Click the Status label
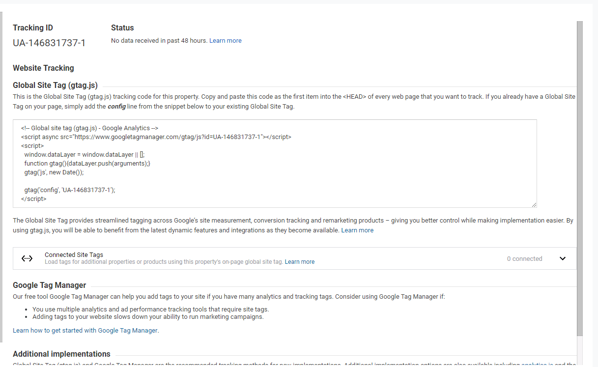The image size is (598, 367). (x=122, y=28)
